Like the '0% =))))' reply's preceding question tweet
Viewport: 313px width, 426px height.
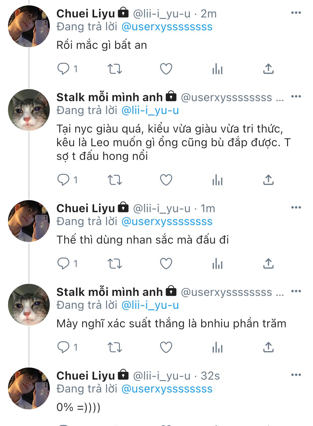166,347
